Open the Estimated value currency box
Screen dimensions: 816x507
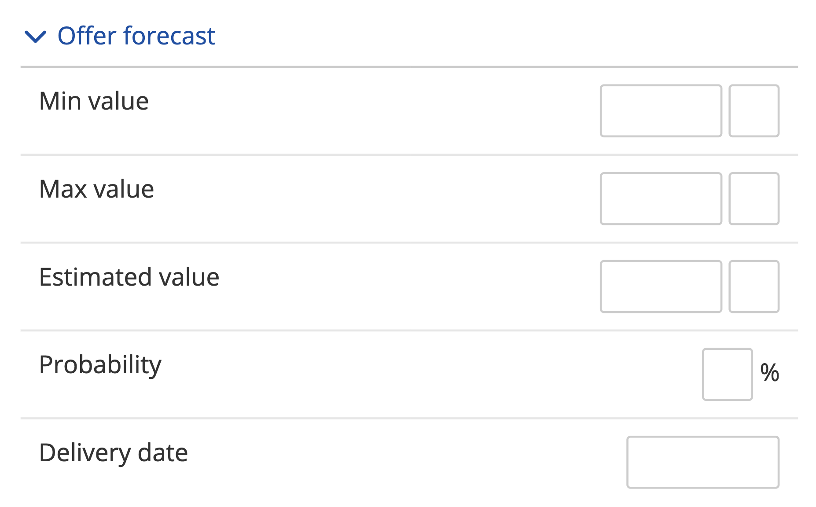(754, 287)
